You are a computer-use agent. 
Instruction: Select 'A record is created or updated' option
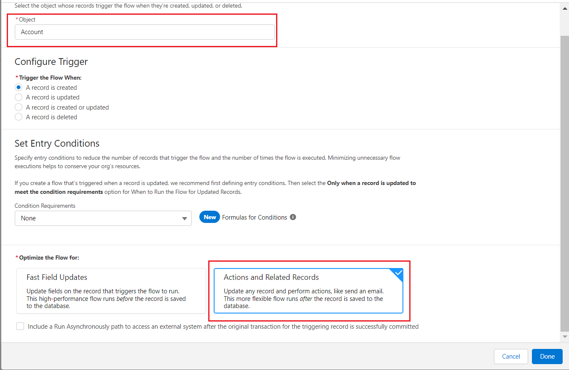coord(19,107)
